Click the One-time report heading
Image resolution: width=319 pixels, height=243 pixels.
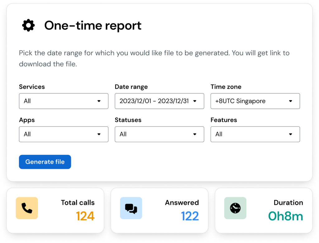coord(93,26)
